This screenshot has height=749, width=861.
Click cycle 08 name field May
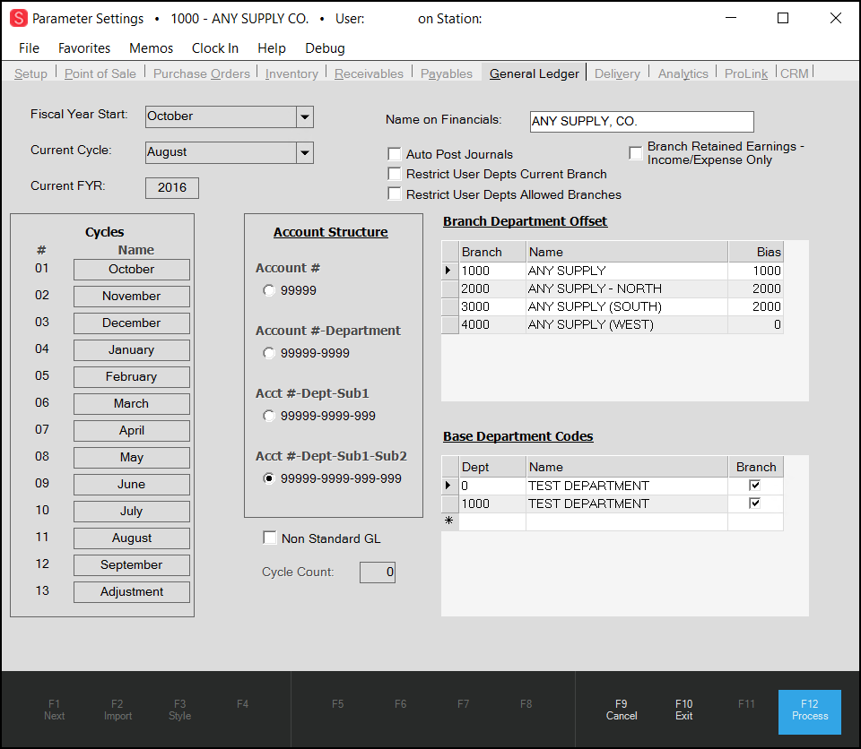pyautogui.click(x=132, y=458)
